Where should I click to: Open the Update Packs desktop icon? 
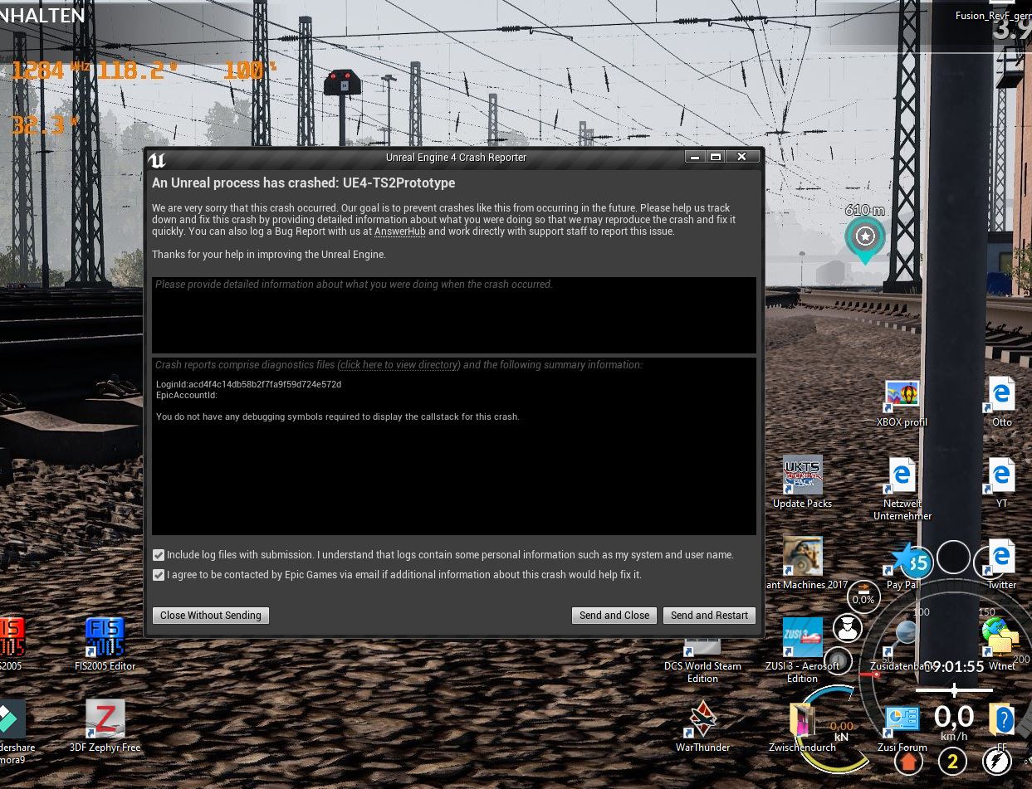point(802,482)
